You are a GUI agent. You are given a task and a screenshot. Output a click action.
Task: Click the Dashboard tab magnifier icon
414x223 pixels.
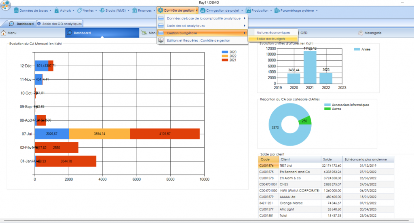(x=11, y=24)
